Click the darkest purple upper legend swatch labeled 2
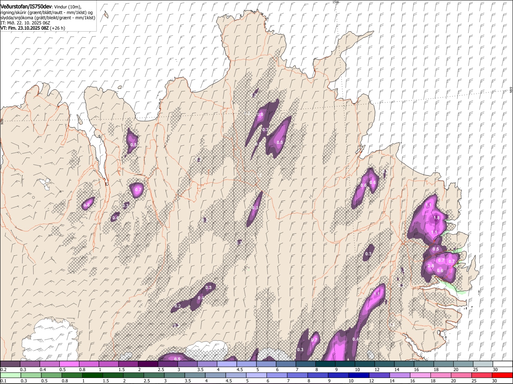The width and height of the screenshot is (513, 384). click(x=148, y=364)
